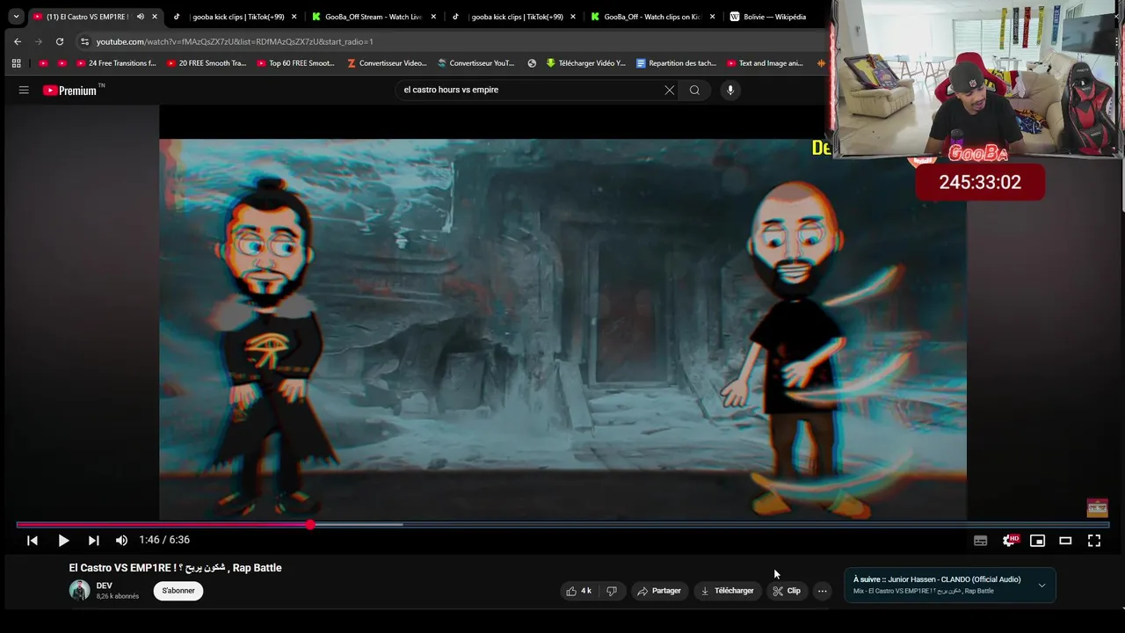The height and width of the screenshot is (633, 1125).
Task: Expand the À suivre mix panel chevron
Action: pos(1042,586)
